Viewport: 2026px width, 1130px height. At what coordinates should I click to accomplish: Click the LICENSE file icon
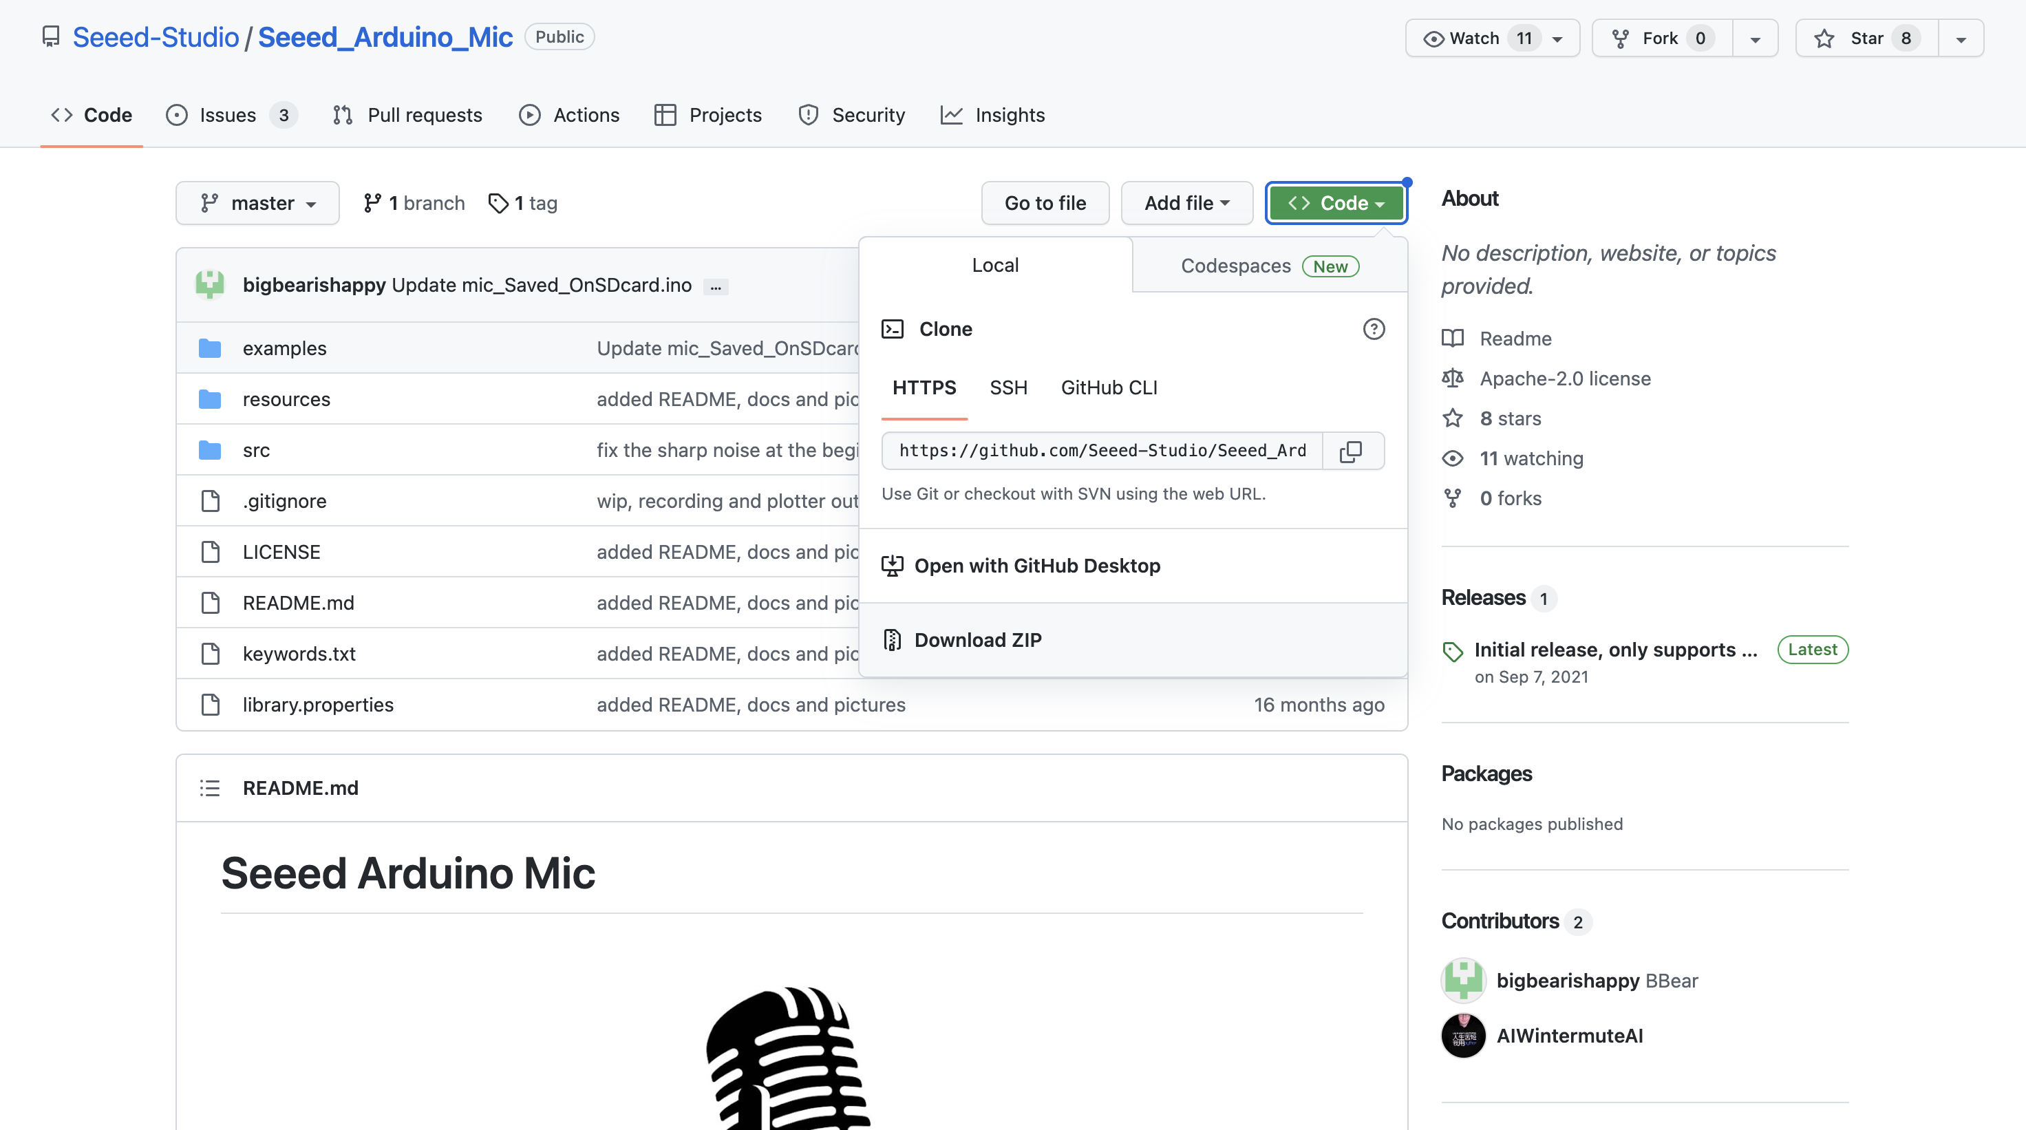pyautogui.click(x=210, y=552)
